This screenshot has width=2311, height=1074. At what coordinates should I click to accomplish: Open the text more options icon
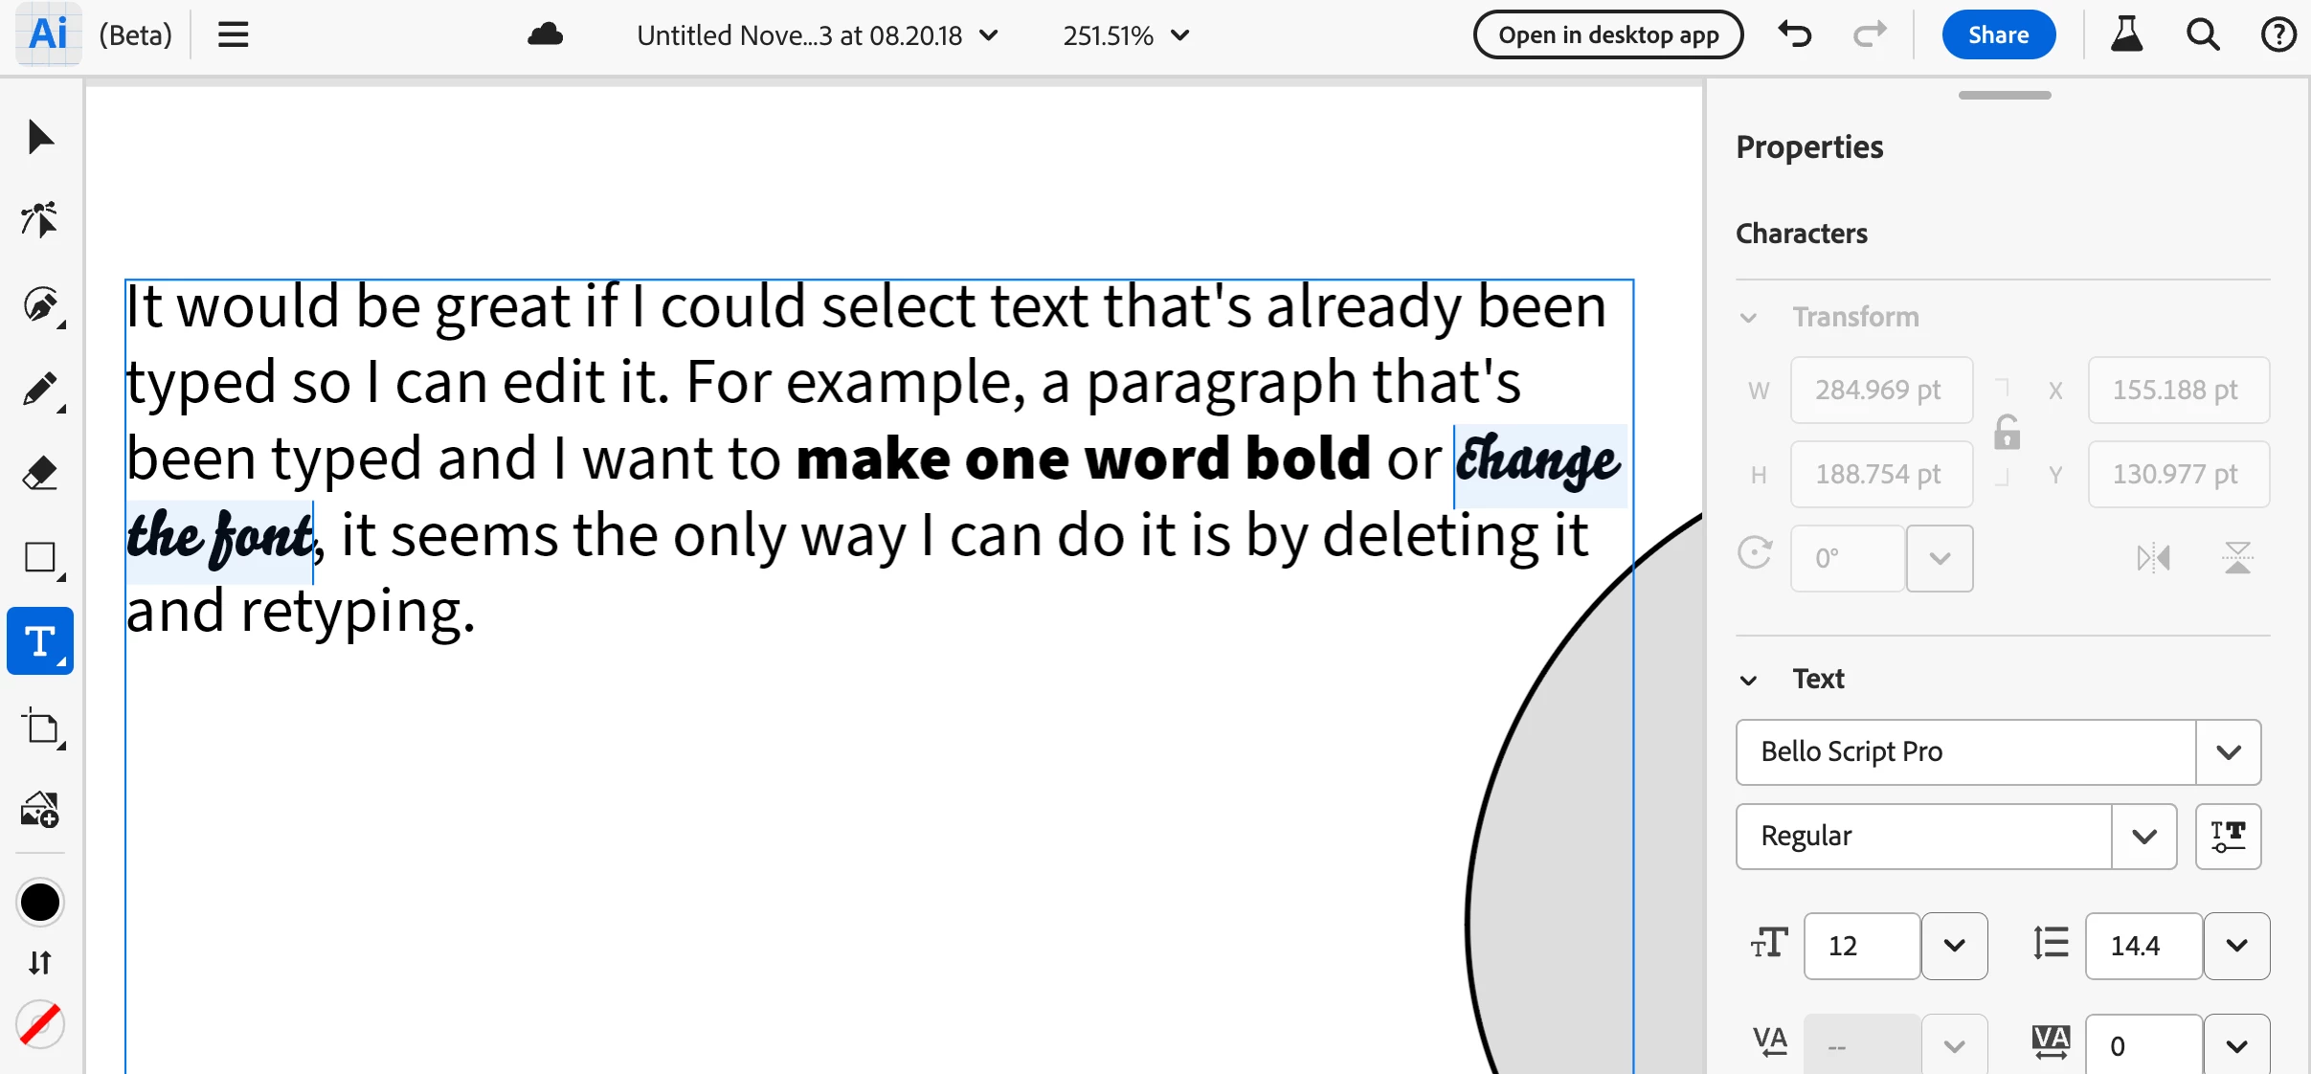pyautogui.click(x=2228, y=837)
